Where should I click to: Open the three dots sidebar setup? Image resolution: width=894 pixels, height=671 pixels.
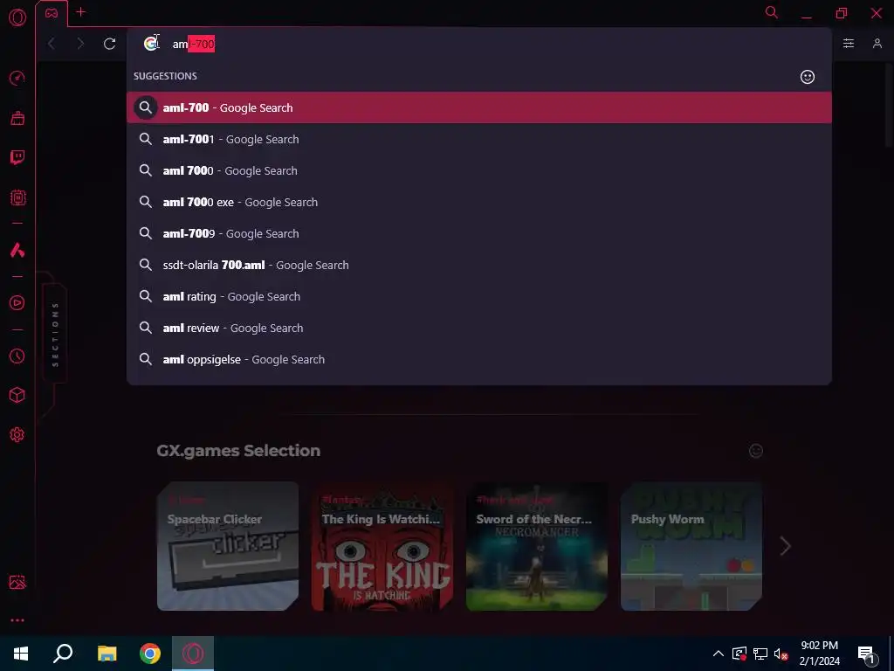(17, 620)
